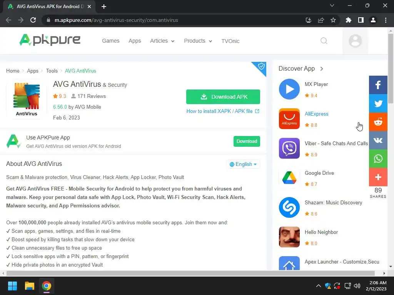Image resolution: width=394 pixels, height=295 pixels.
Task: Open File Explorer from the taskbar
Action: [x=29, y=286]
